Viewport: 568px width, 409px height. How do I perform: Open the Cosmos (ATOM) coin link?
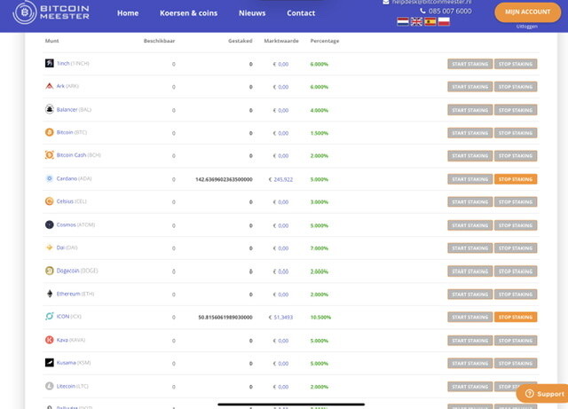click(x=75, y=224)
